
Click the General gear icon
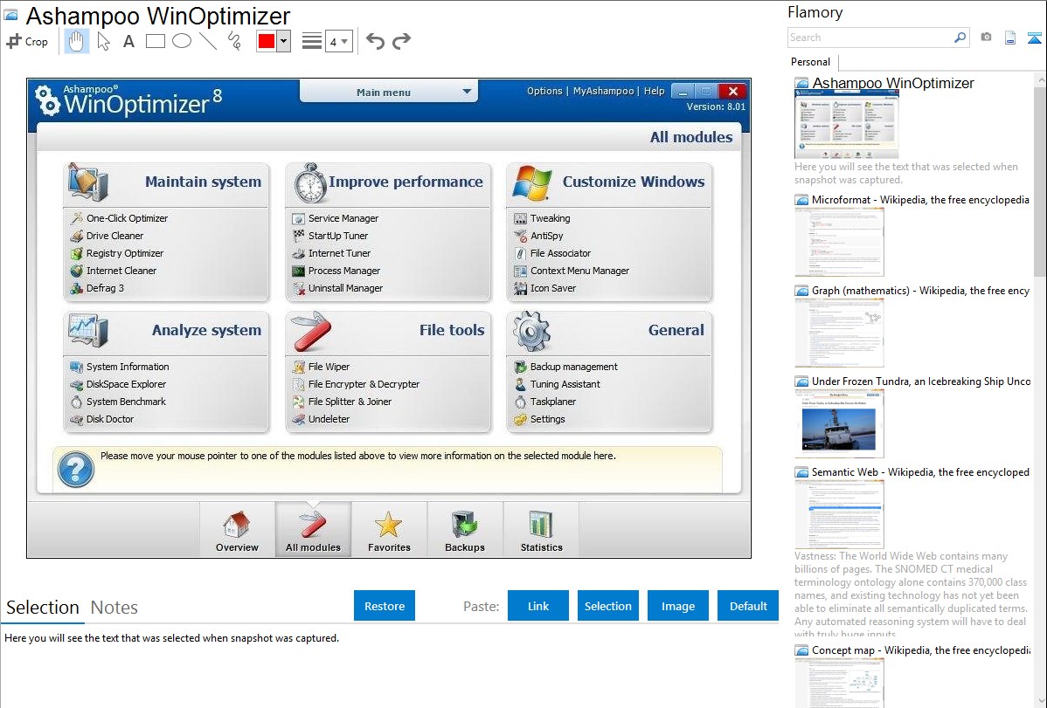coord(532,332)
